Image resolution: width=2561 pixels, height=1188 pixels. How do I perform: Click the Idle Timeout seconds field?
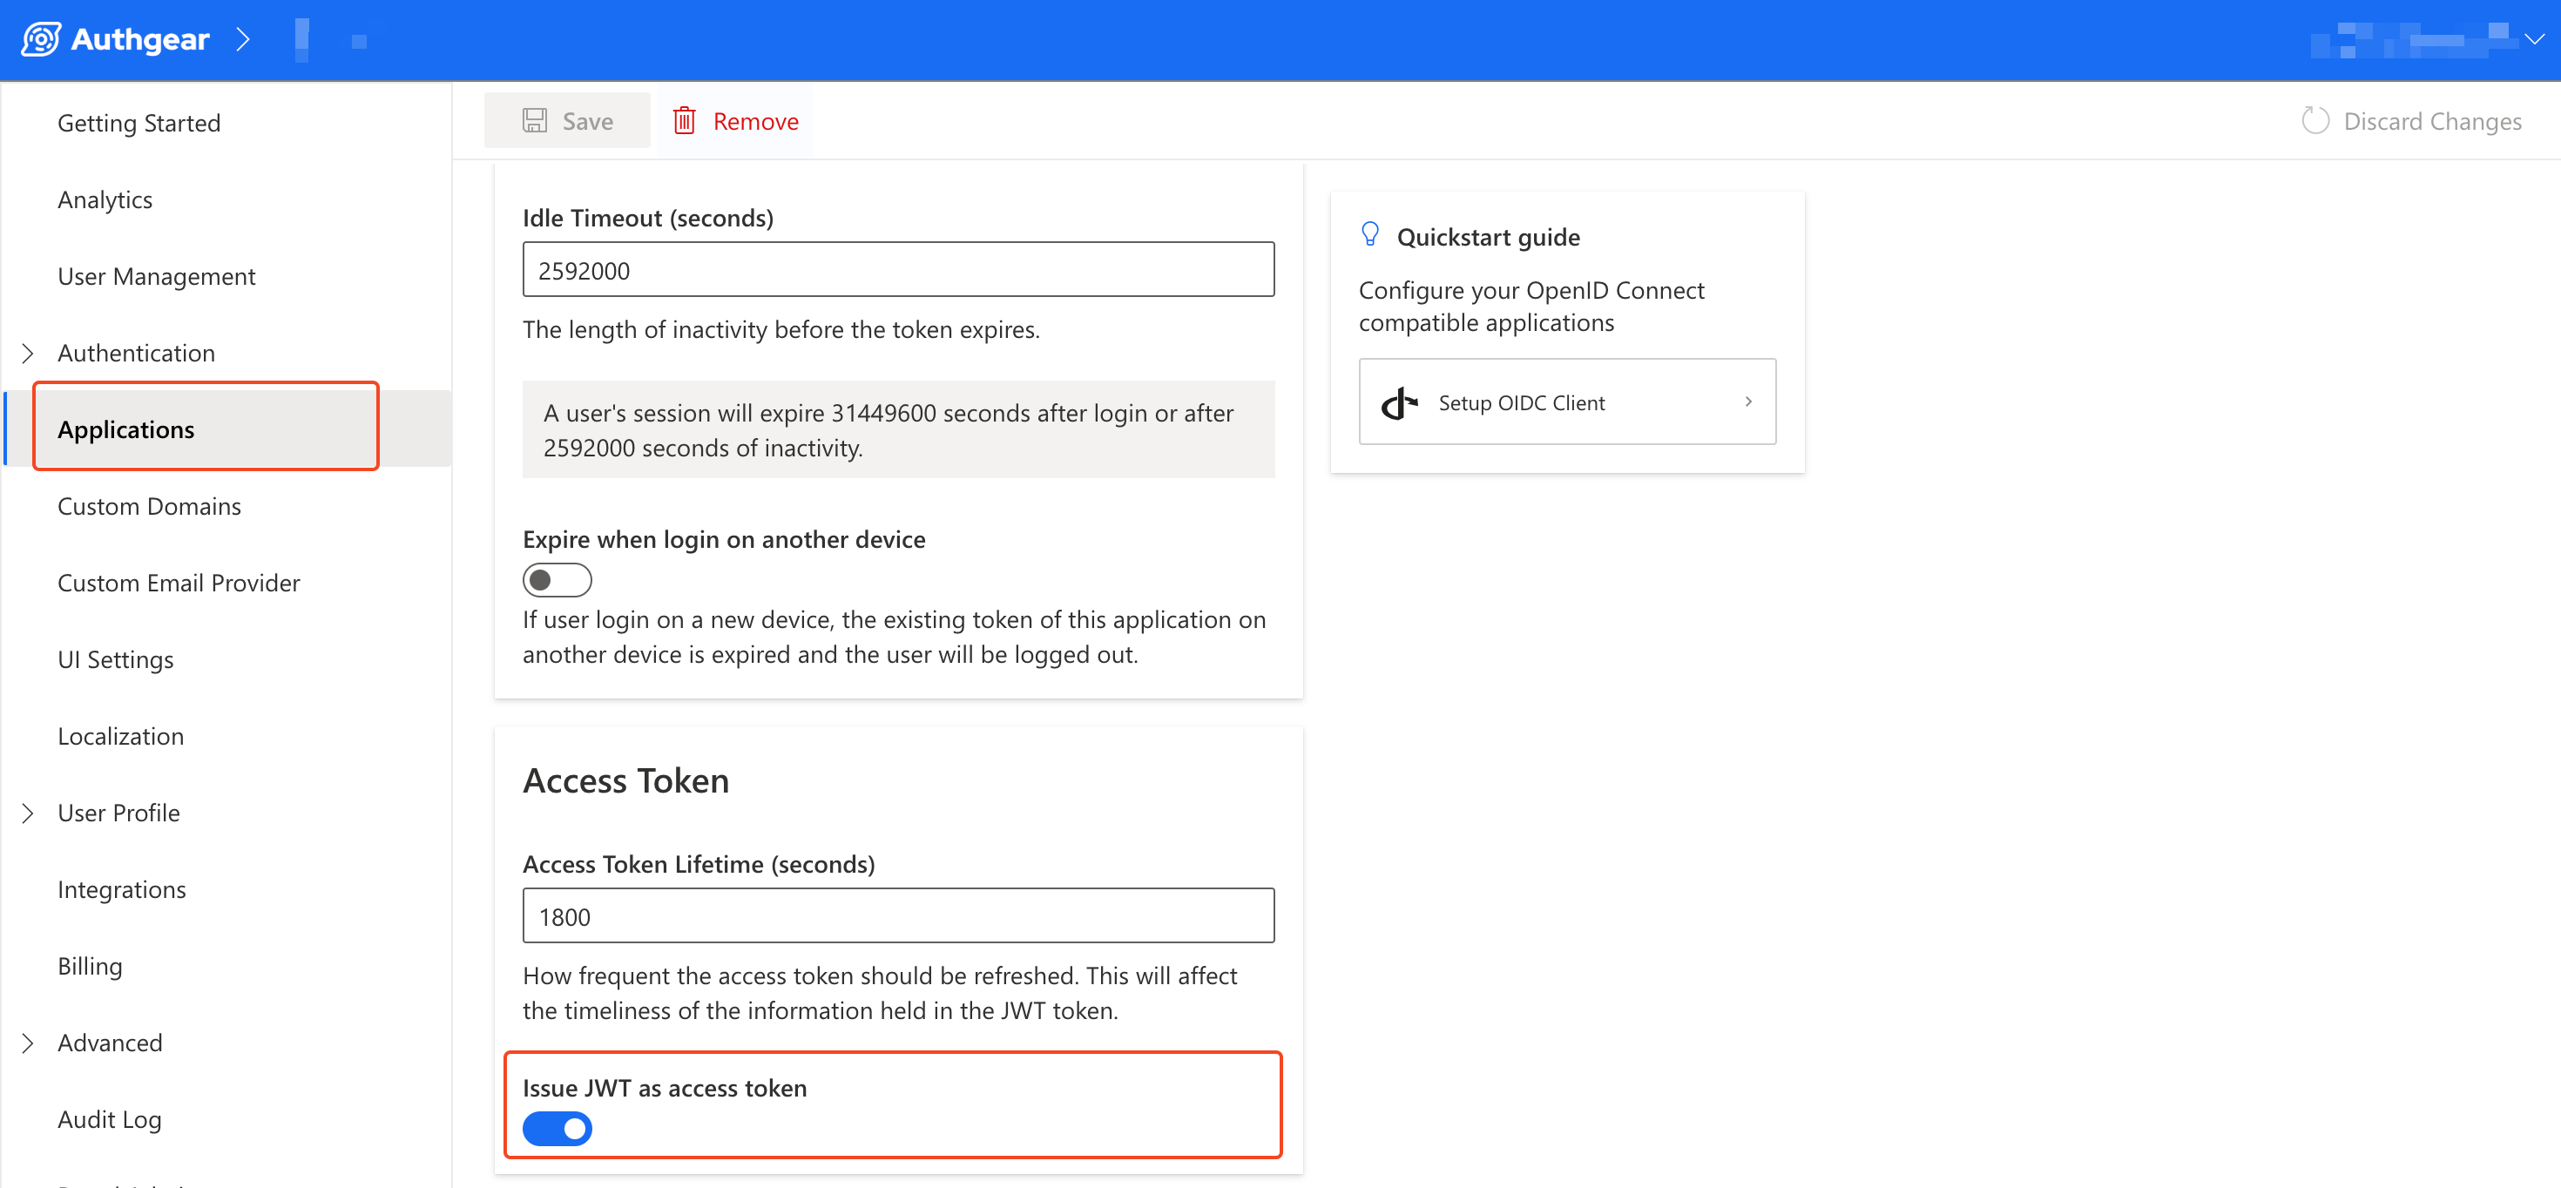898,270
